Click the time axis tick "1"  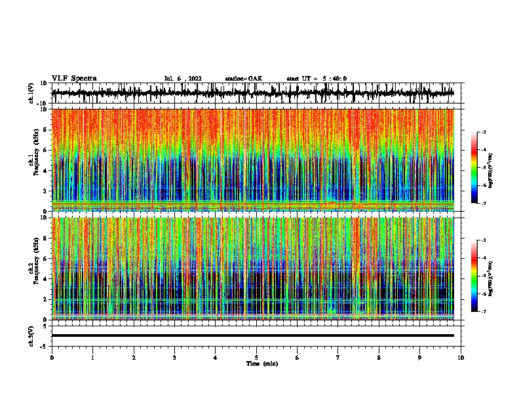(92, 358)
